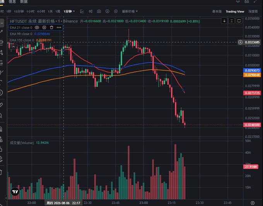Image resolution: width=263 pixels, height=206 pixels.
Task: Take a chart snapshot with camera icon
Action: [99, 11]
